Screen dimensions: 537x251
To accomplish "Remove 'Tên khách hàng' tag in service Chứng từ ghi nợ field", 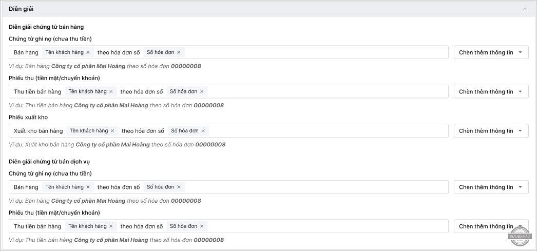I will pyautogui.click(x=88, y=187).
